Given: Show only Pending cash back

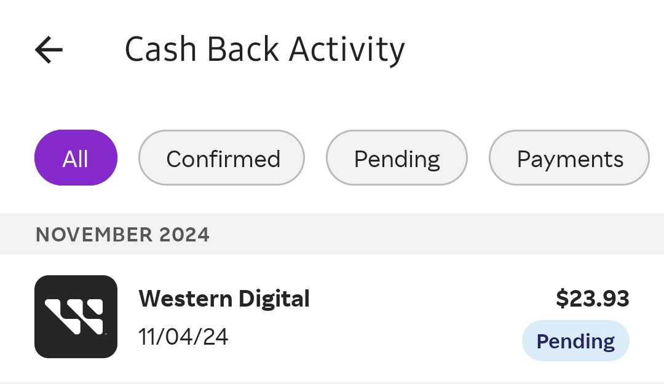Looking at the screenshot, I should (x=397, y=158).
